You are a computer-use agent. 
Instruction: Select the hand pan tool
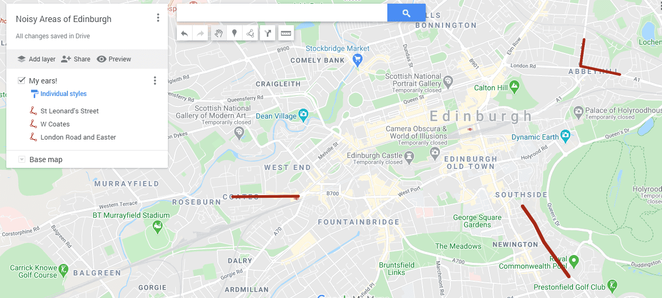218,34
